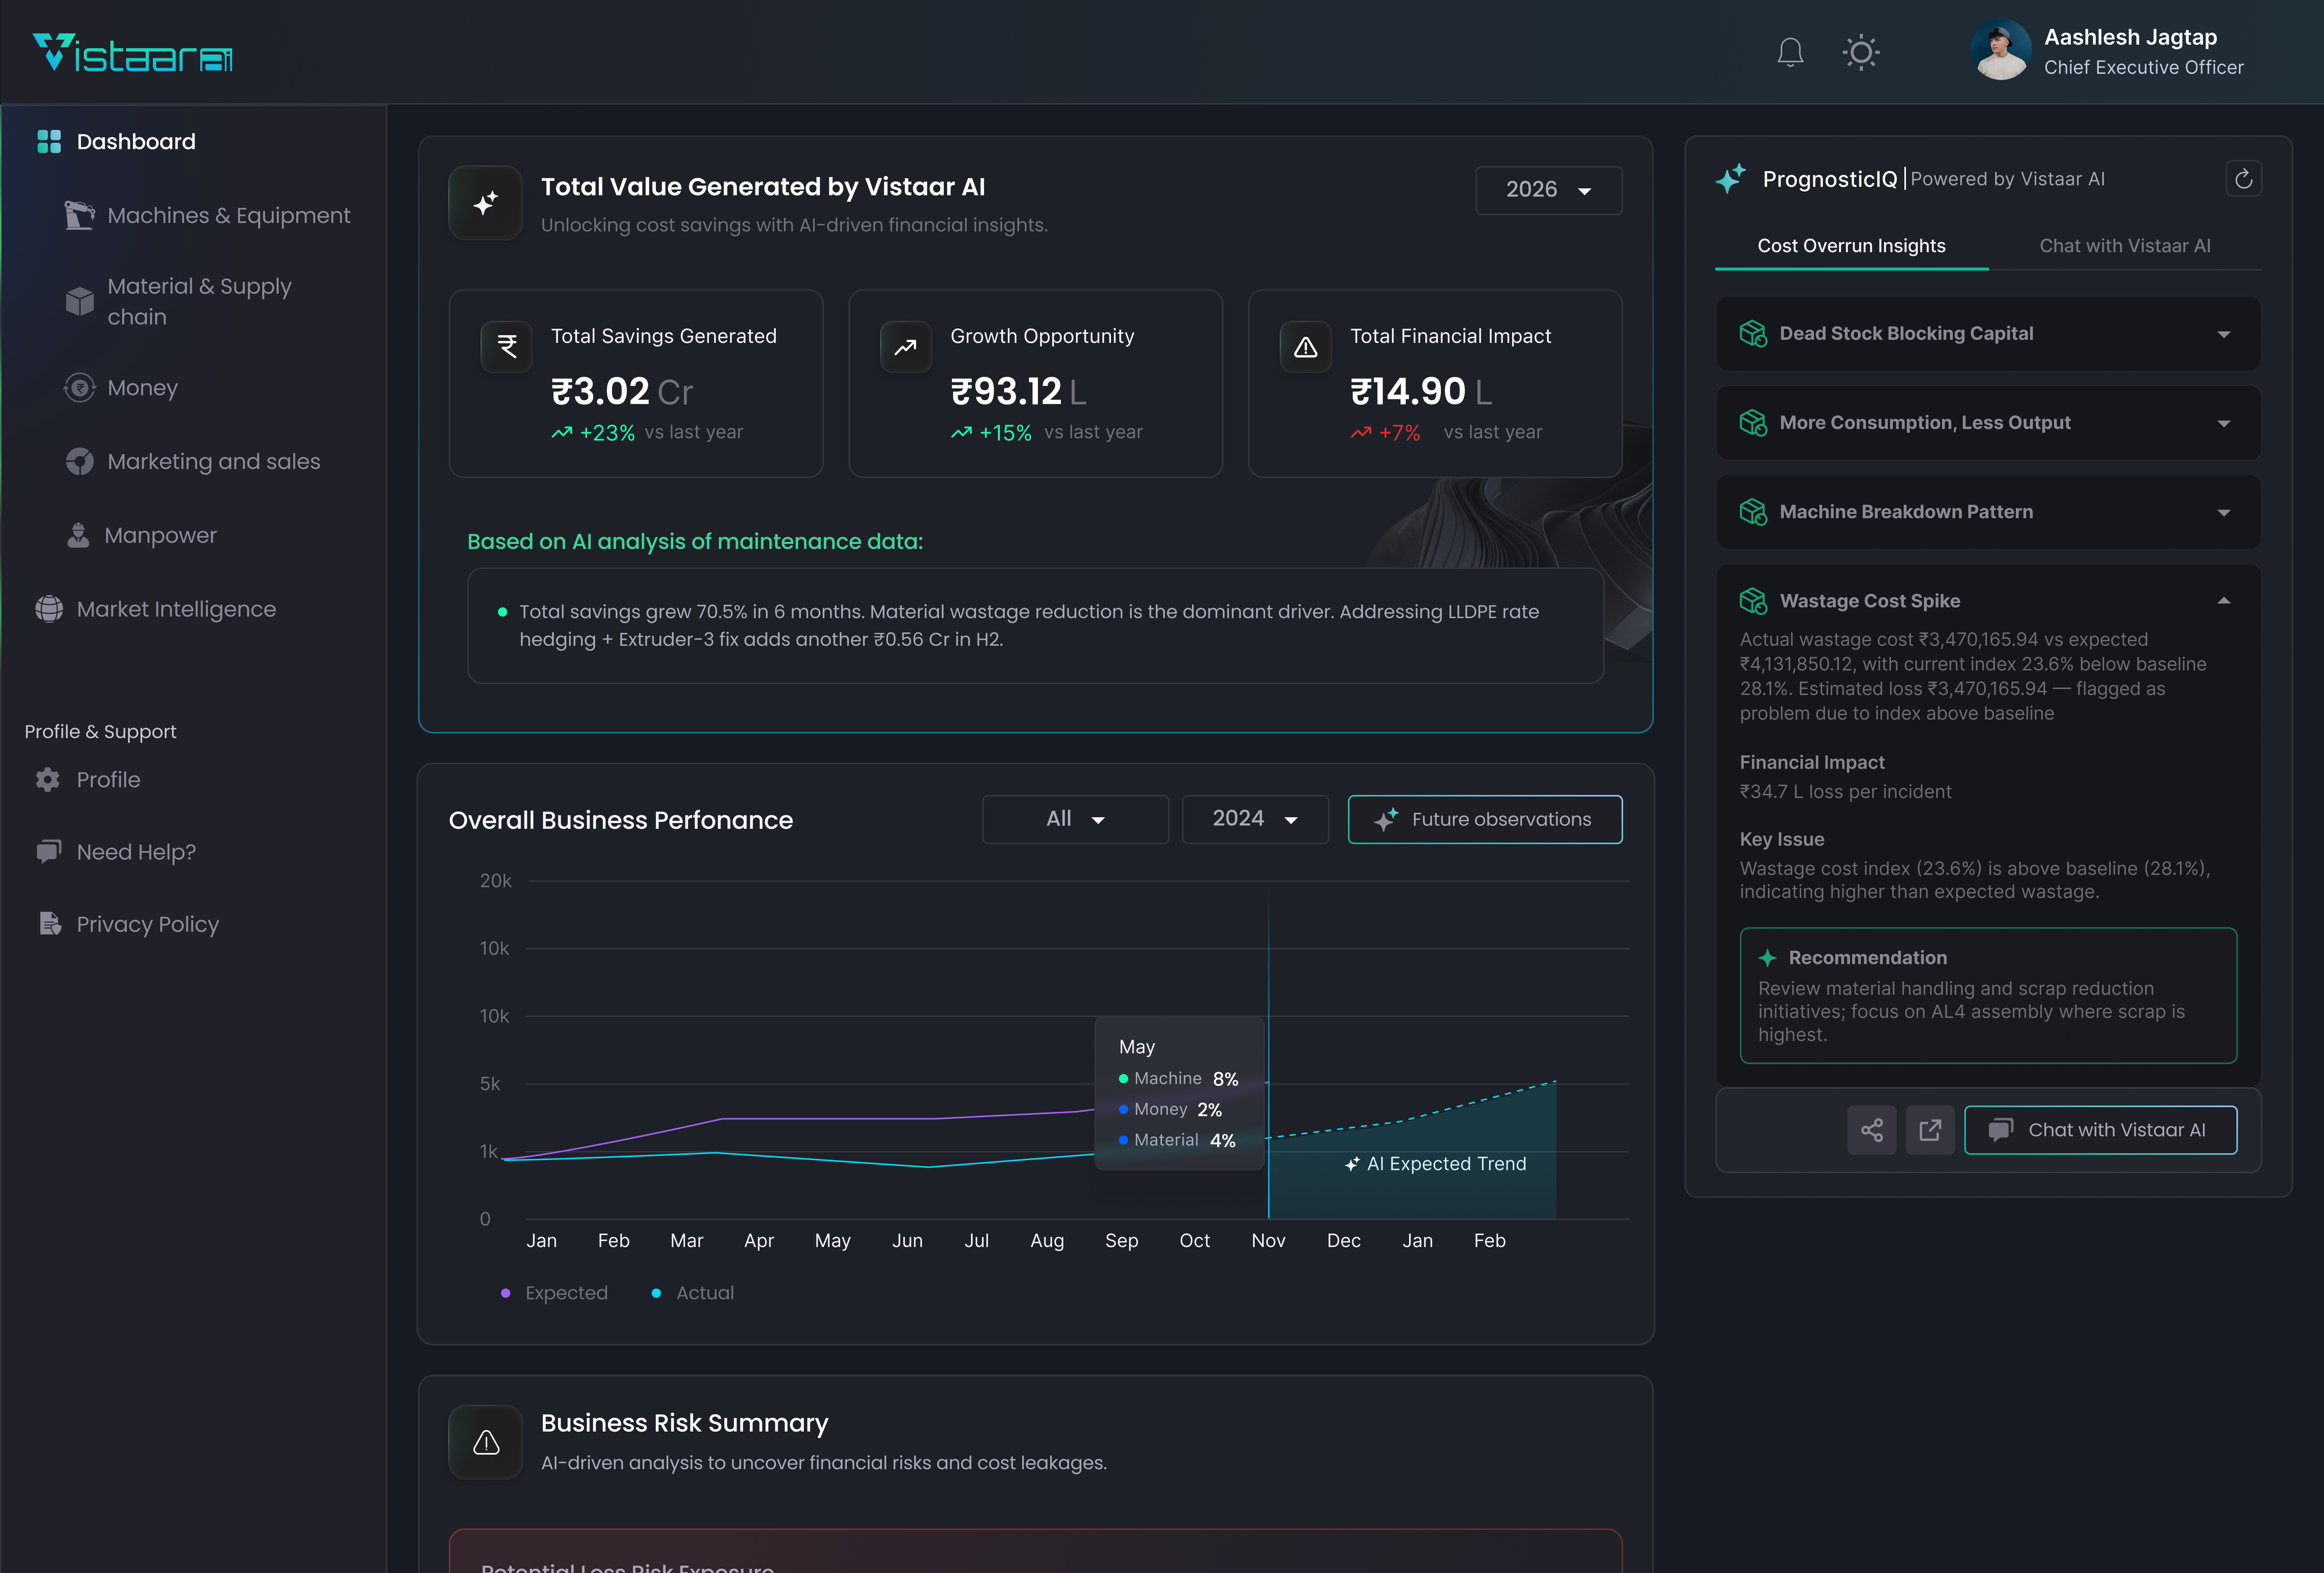The image size is (2324, 1573).
Task: Click the Need Help chat icon
Action: [49, 851]
